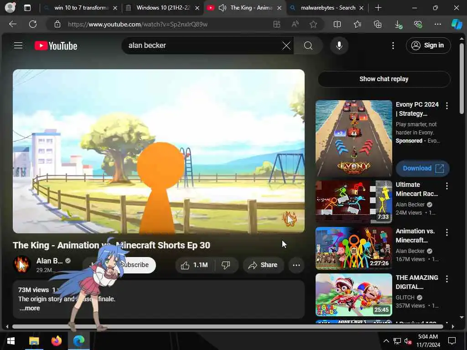The height and width of the screenshot is (350, 467).
Task: Play Animation vs. Minecraft 2:27:26 thumbnail
Action: point(353,248)
